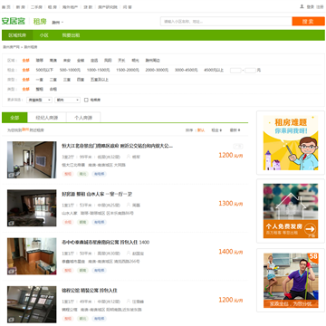This screenshot has width=326, height=326.
Task: Open 二手房 in top navigation
Action: pos(36,7)
